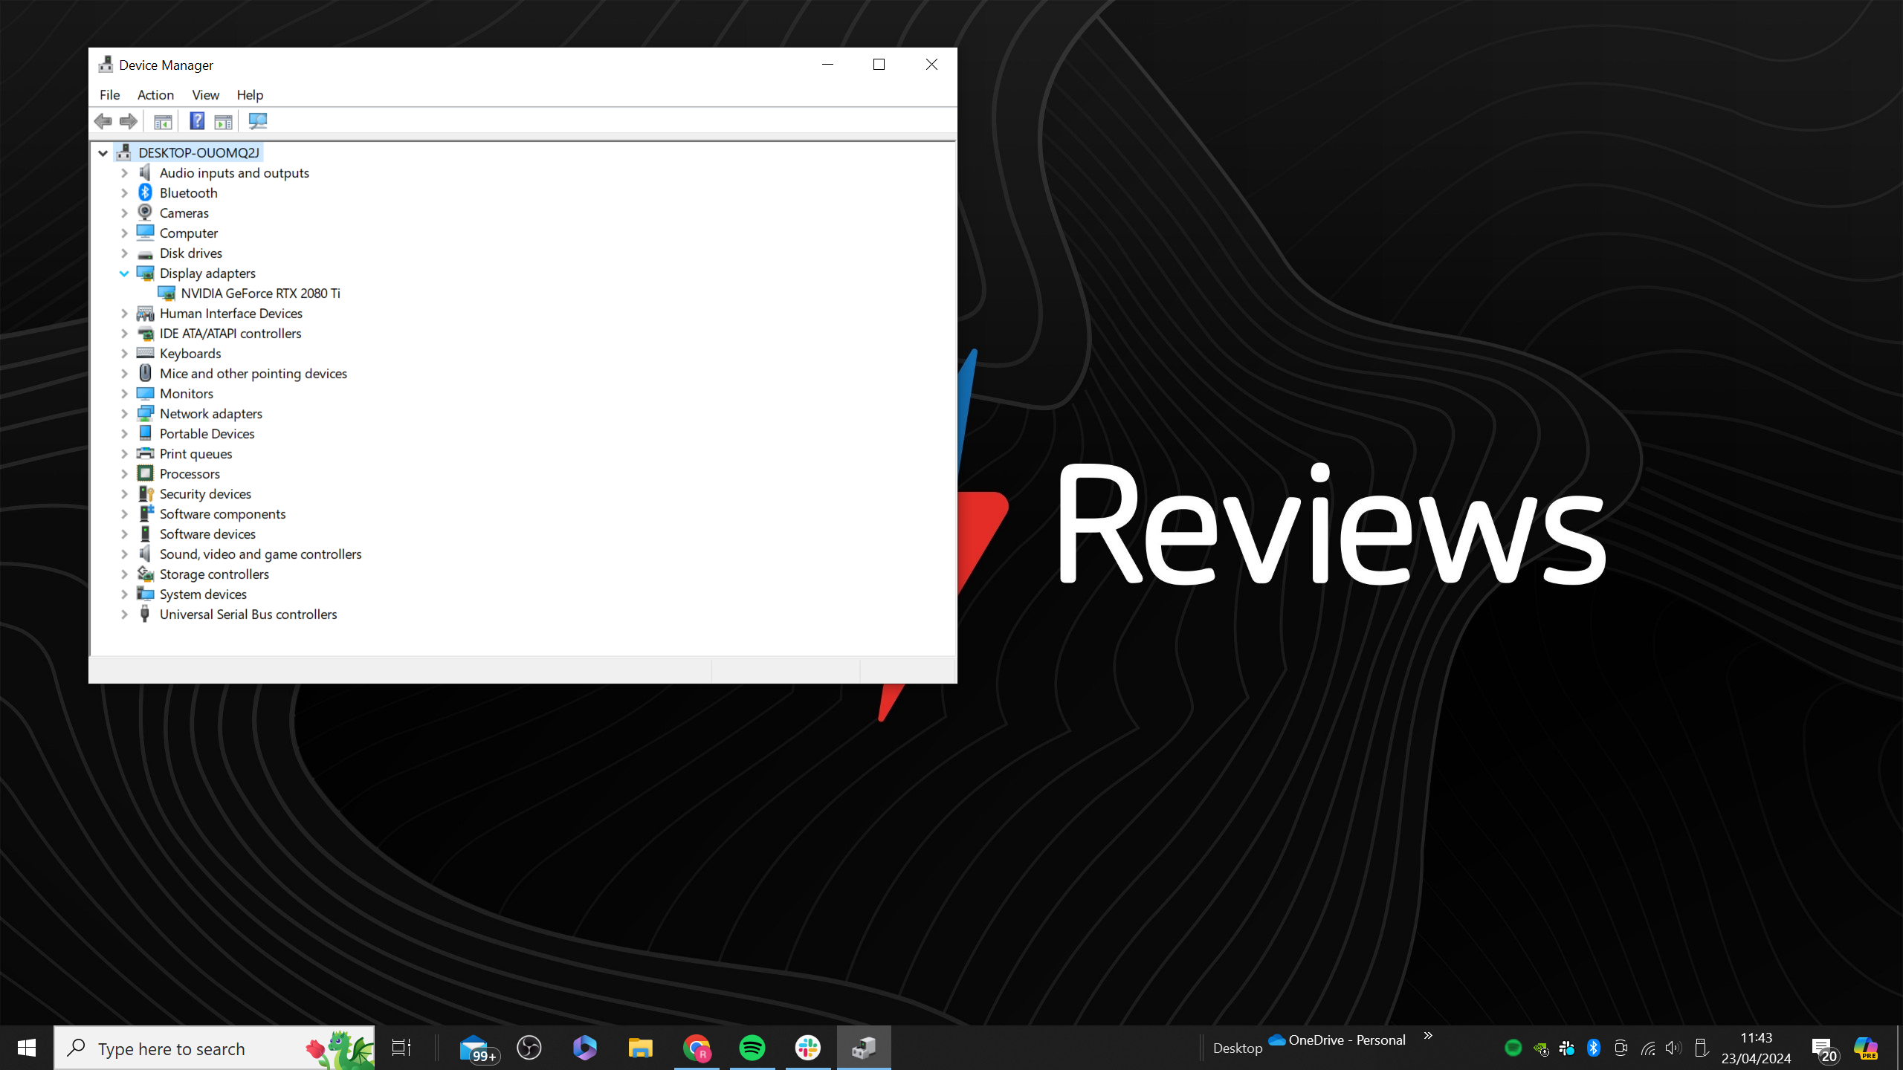Expand Mice and other pointing devices
The image size is (1903, 1070).
[124, 374]
